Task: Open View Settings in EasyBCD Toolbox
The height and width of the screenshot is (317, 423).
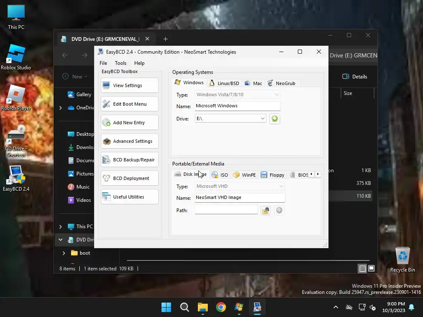Action: [129, 85]
